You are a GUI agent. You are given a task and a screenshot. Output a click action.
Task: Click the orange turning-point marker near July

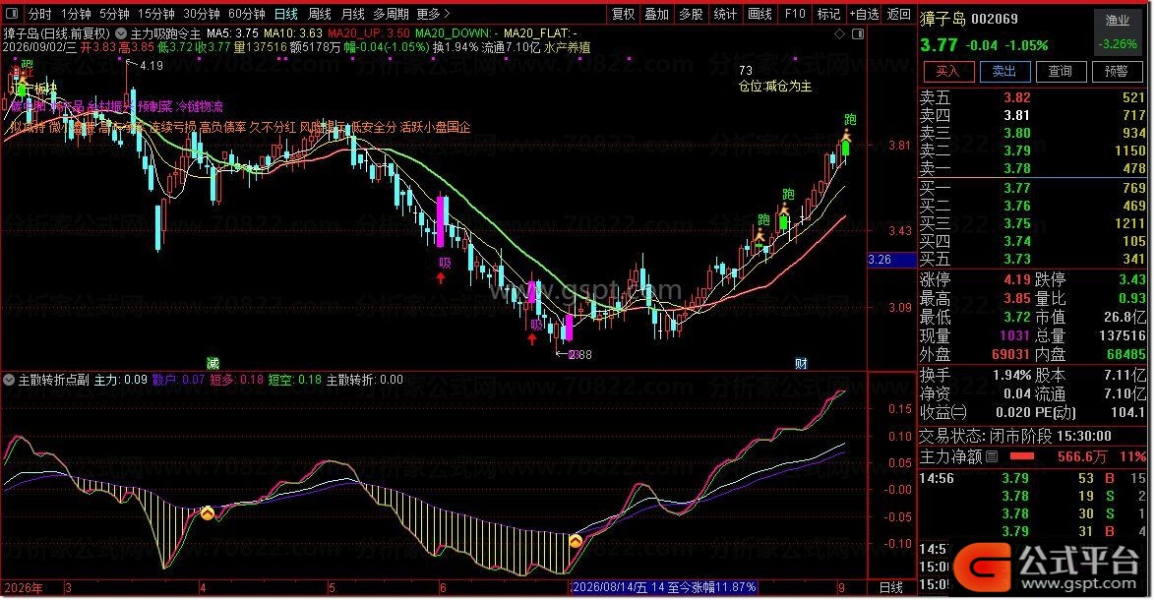click(576, 542)
